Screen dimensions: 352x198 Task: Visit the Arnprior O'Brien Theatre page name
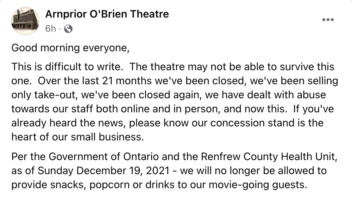click(x=107, y=14)
